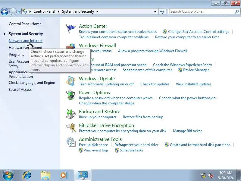
Task: Open Windows Explorer from taskbar
Action: (x=45, y=175)
